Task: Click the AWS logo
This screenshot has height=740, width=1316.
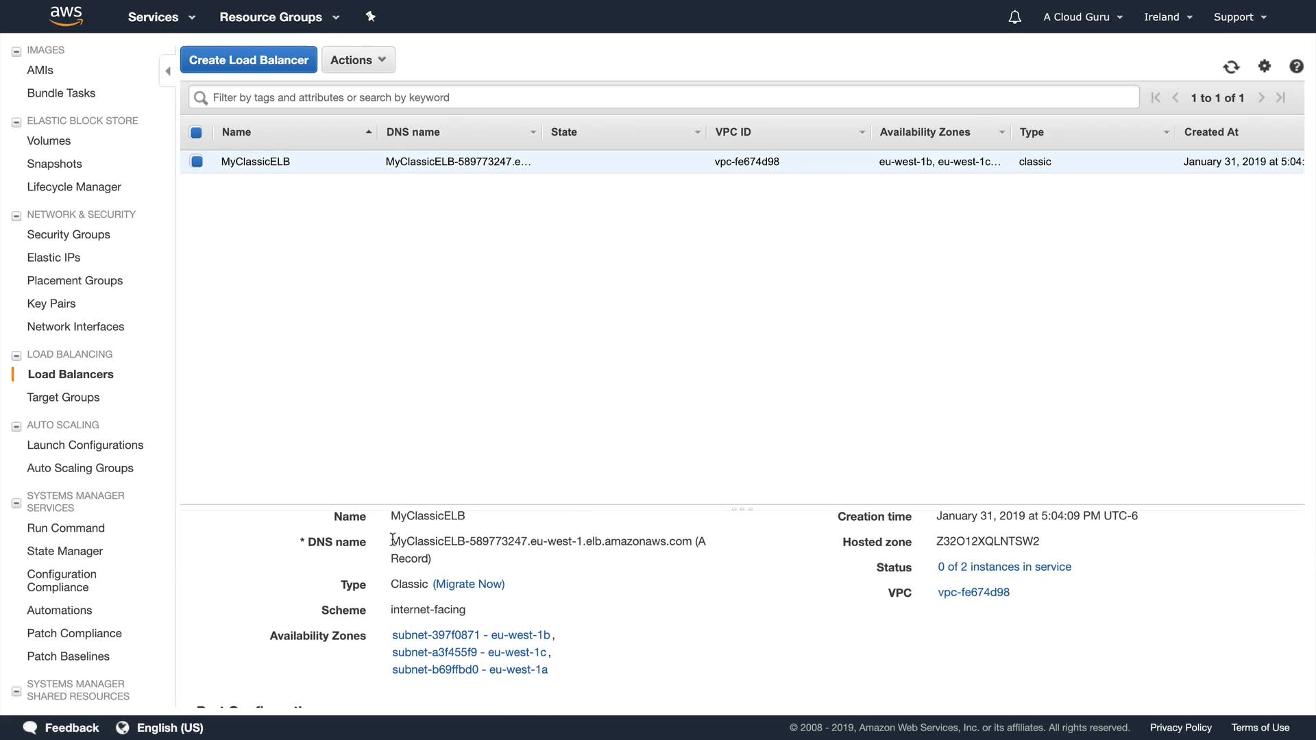Action: point(66,16)
